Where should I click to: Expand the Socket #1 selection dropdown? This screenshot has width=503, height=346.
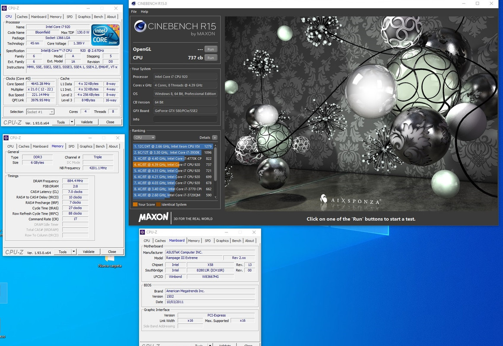(x=40, y=112)
